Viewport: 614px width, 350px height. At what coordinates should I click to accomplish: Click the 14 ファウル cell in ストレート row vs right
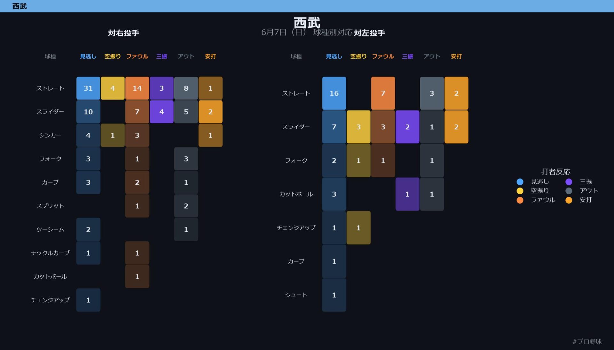point(137,88)
